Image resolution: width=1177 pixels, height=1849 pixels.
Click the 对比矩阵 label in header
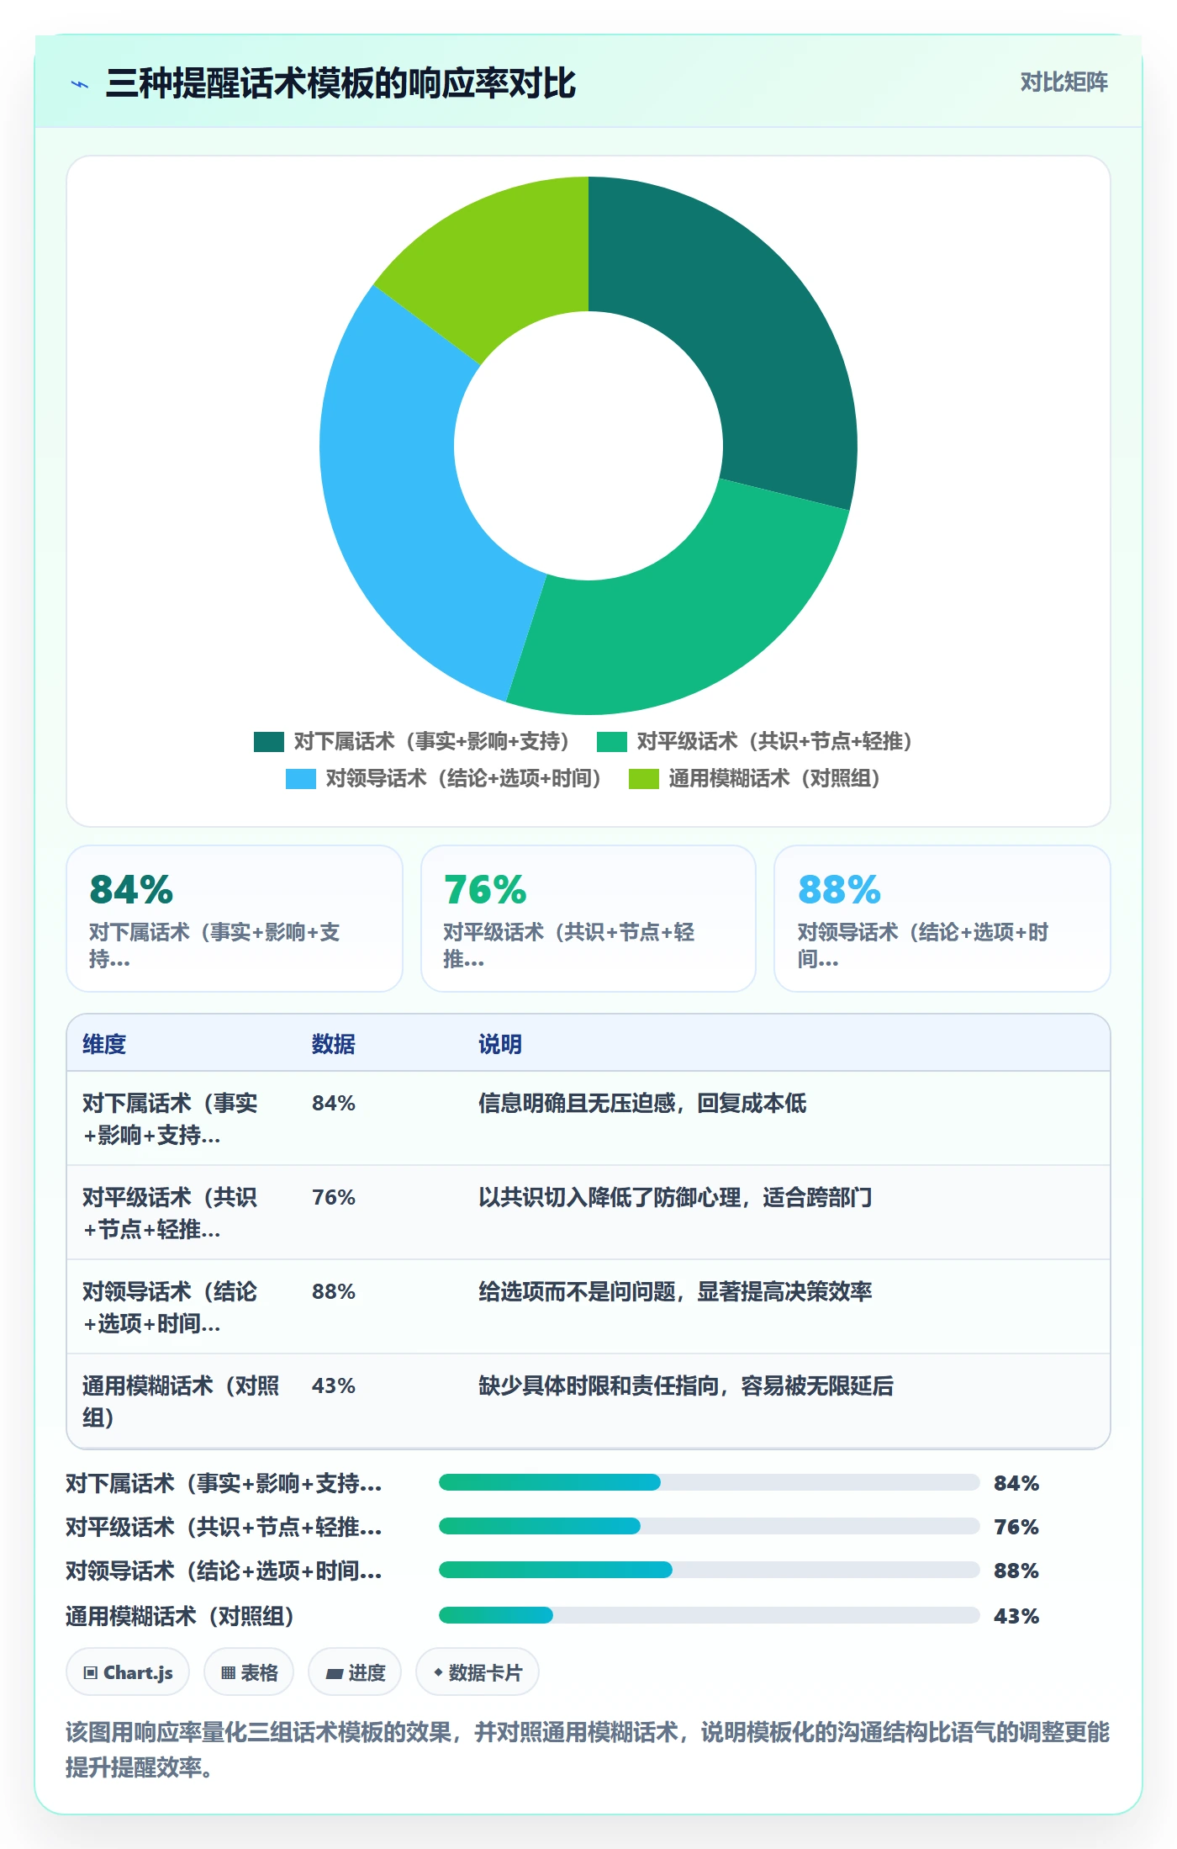[x=1064, y=82]
